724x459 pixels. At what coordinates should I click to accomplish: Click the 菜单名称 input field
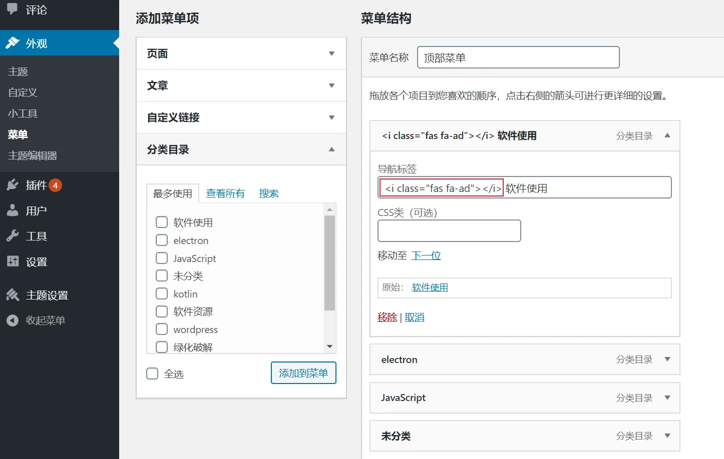pyautogui.click(x=518, y=57)
